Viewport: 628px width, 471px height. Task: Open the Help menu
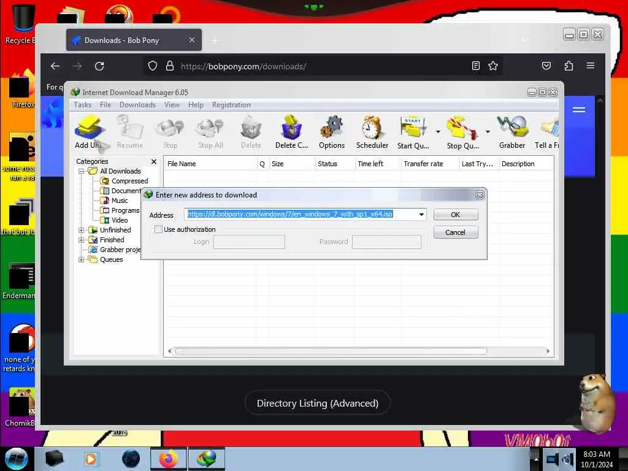pyautogui.click(x=196, y=104)
